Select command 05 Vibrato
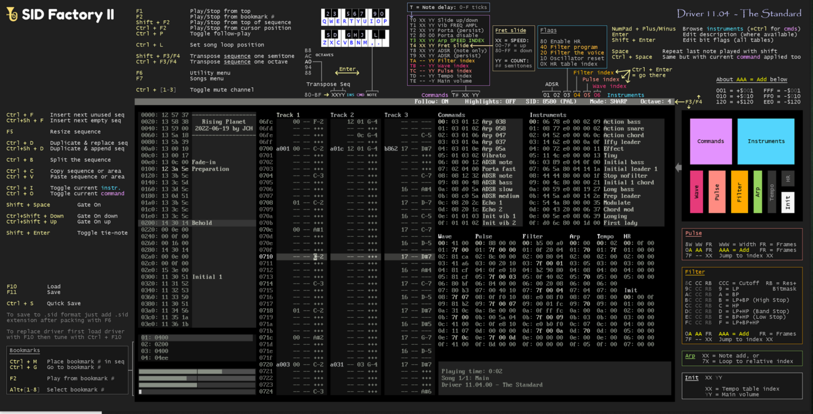 pyautogui.click(x=480, y=155)
